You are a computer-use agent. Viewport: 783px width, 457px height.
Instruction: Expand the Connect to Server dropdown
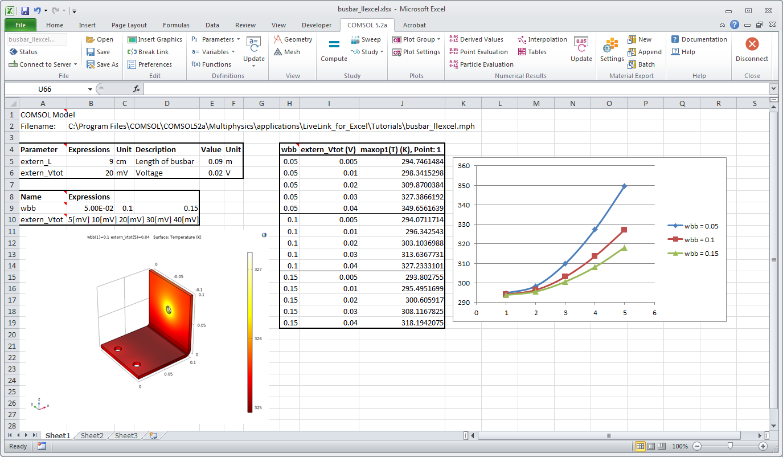76,64
